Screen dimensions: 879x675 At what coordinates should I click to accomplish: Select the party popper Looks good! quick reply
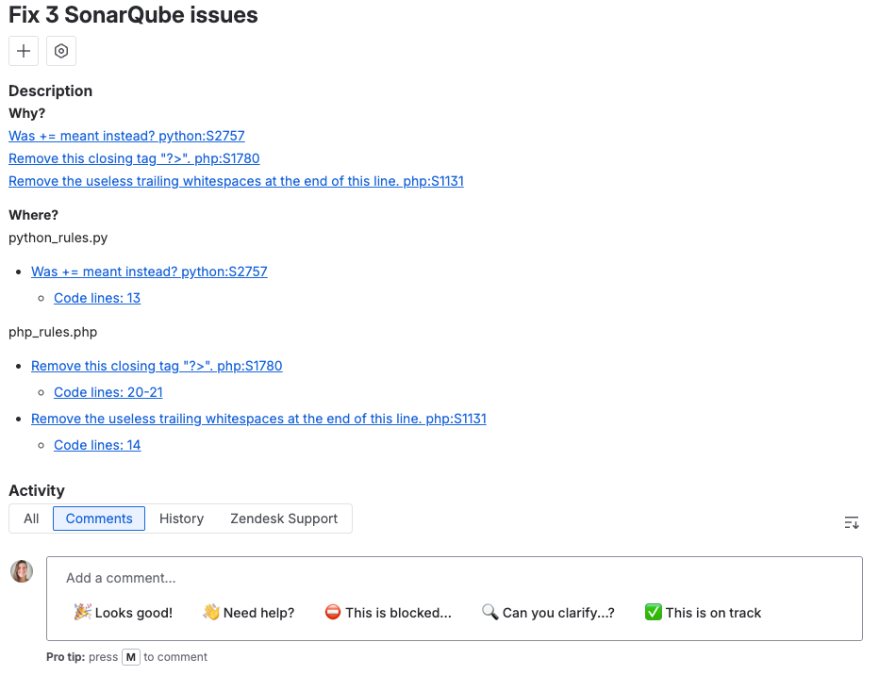tap(122, 612)
